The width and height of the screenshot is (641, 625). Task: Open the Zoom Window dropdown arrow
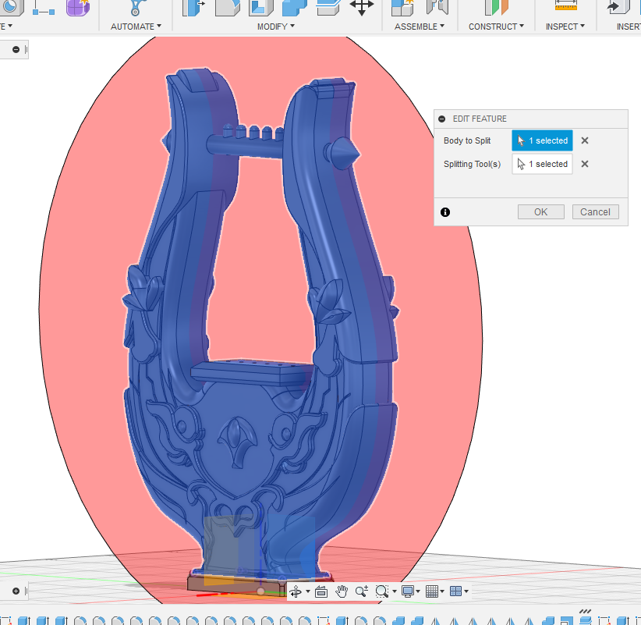click(x=395, y=591)
